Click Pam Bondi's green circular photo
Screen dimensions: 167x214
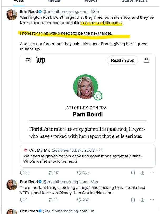(x=86, y=87)
